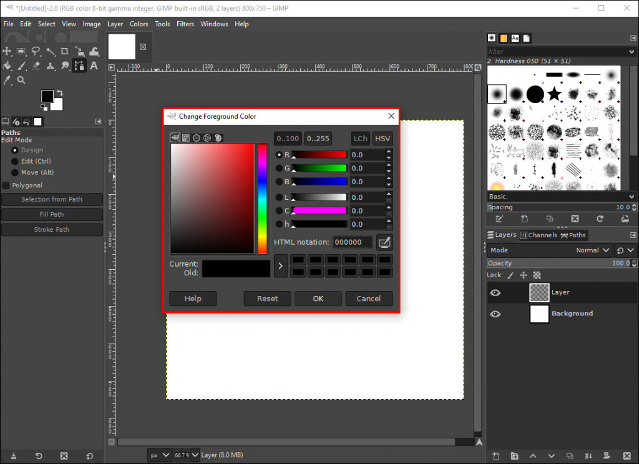
Task: Select the Eraser tool
Action: tap(36, 66)
